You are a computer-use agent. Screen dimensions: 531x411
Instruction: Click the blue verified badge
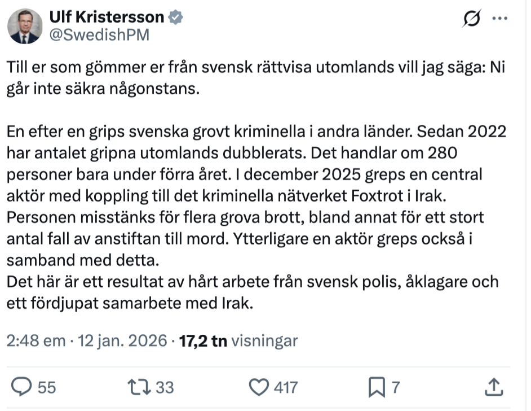(178, 18)
